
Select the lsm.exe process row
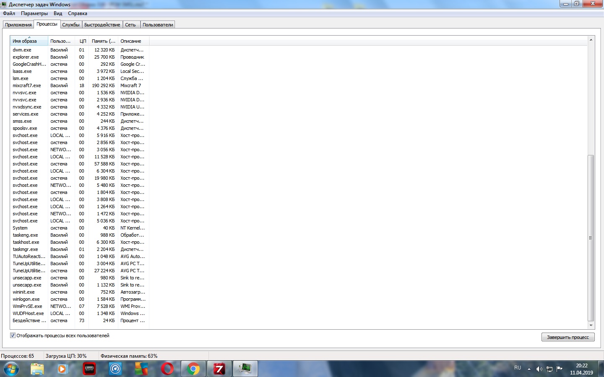(x=80, y=78)
